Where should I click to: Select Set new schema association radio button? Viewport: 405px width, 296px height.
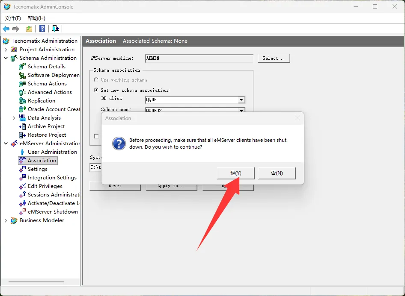[x=96, y=90]
